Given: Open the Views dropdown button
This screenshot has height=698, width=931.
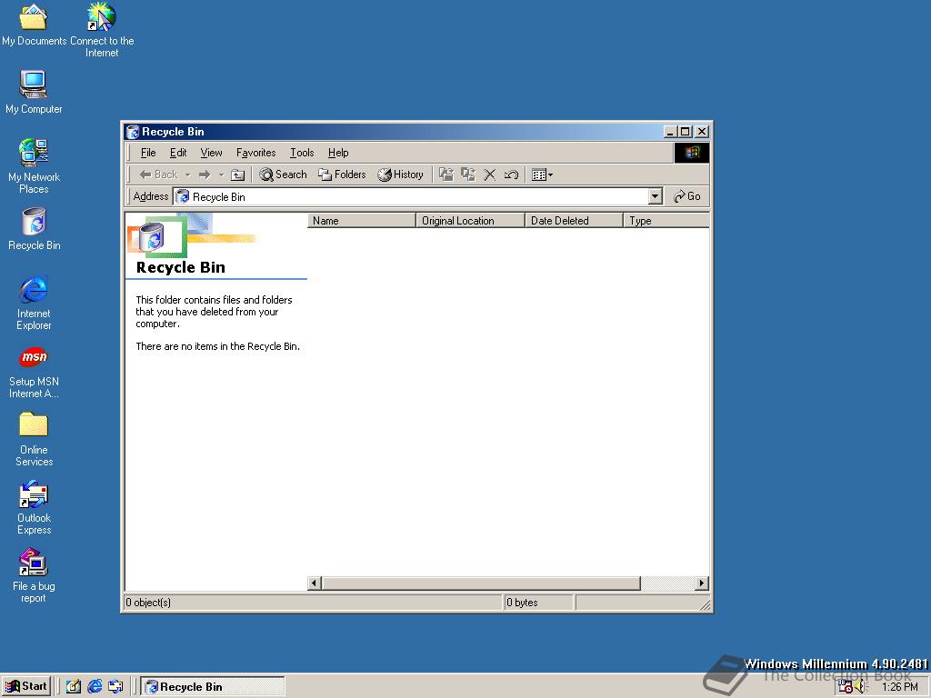Looking at the screenshot, I should click(542, 174).
